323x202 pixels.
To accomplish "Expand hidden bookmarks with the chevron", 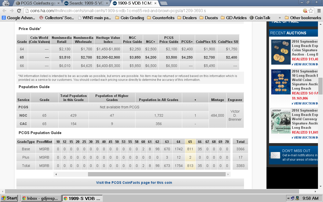I will [x=280, y=18].
